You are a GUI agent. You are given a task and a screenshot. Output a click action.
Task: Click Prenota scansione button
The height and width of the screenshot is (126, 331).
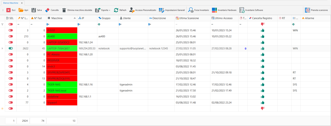coord(317,10)
